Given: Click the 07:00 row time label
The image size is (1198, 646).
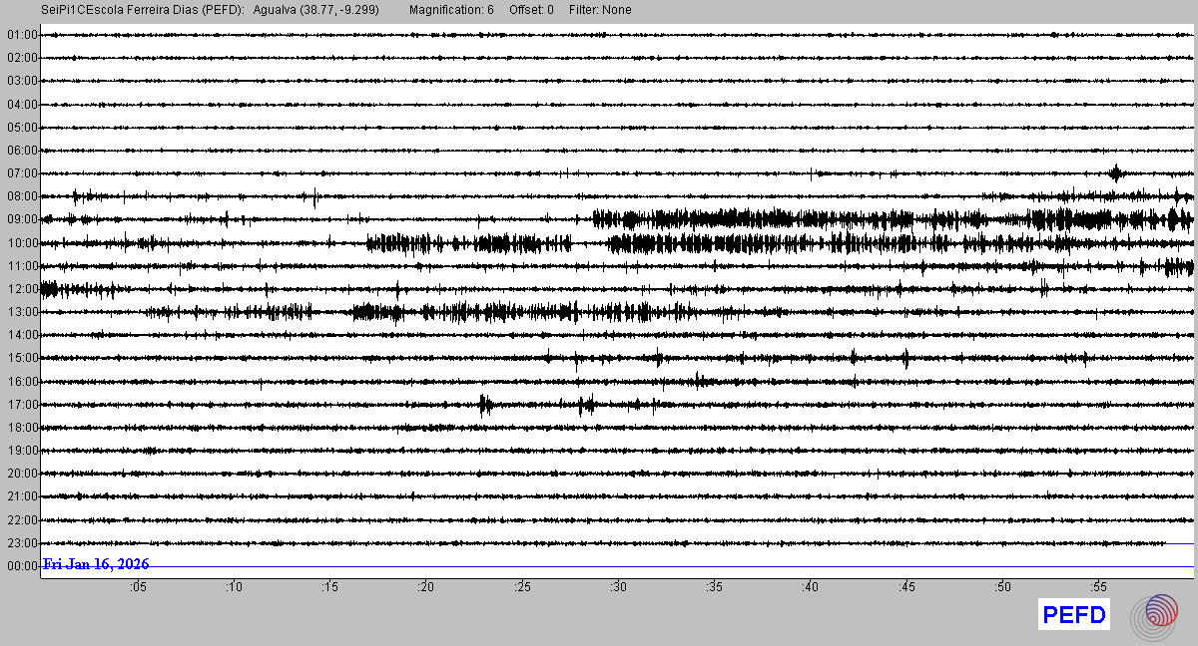Looking at the screenshot, I should point(22,173).
